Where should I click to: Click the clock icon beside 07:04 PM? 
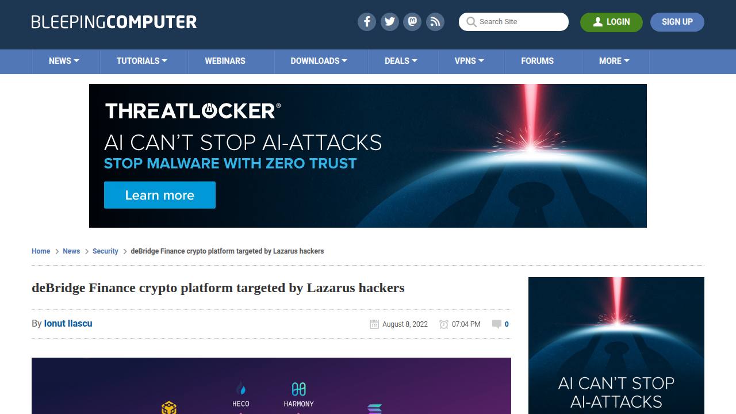444,324
